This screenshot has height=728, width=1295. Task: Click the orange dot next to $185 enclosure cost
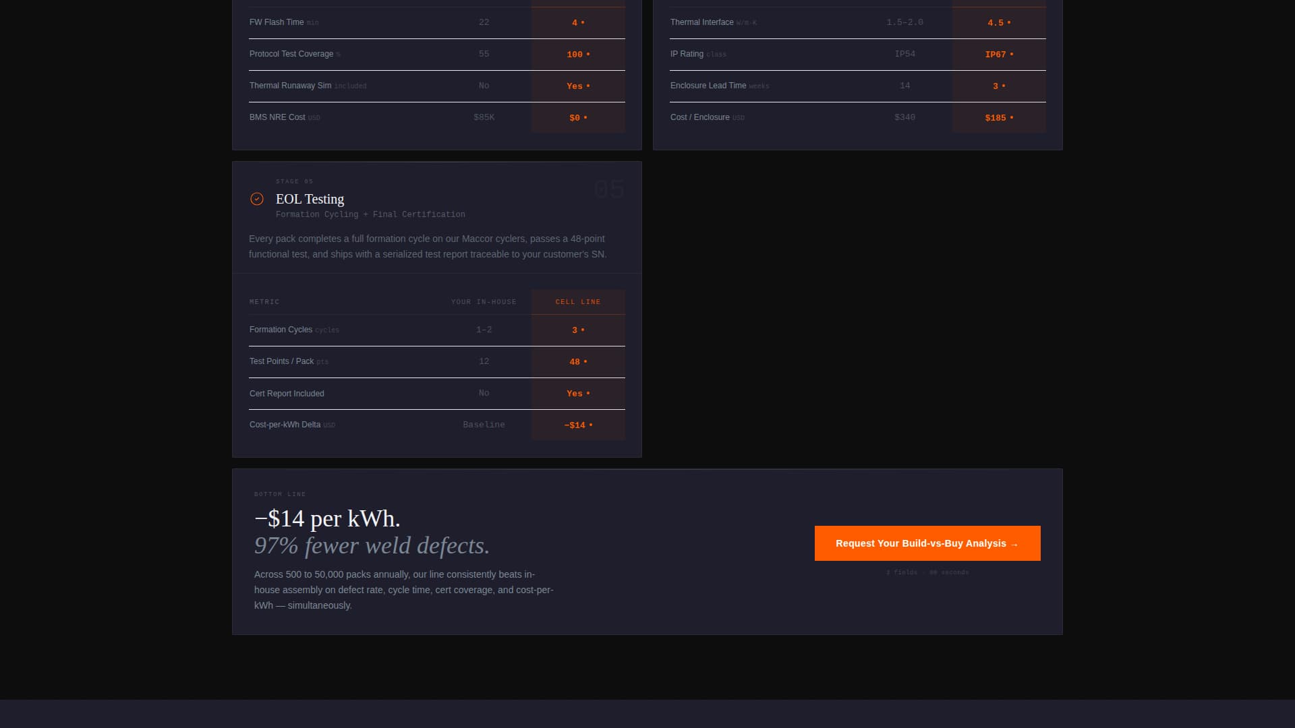tap(1010, 117)
